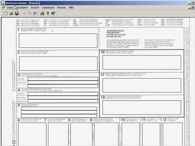
Task: Paste clipboard with toolbar paste icon
Action: click(35, 13)
